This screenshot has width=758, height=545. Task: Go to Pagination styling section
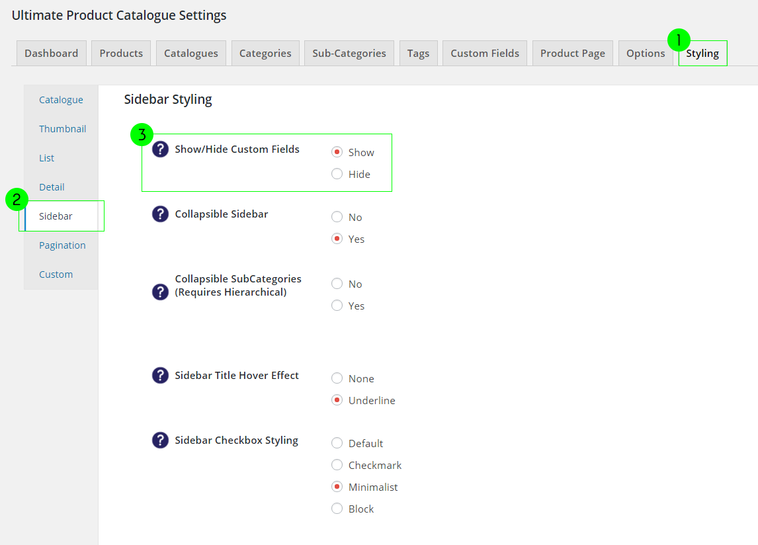[x=62, y=245]
